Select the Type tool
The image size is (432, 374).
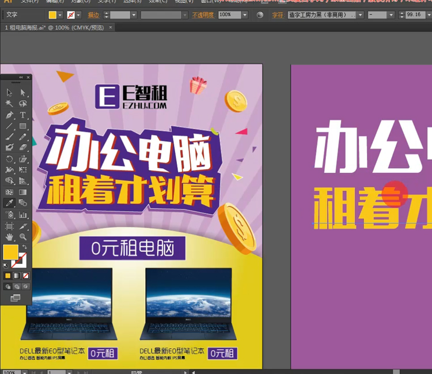tap(23, 115)
